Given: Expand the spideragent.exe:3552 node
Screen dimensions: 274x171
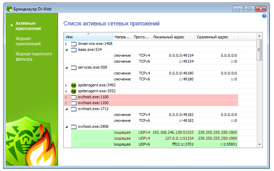Looking at the screenshot, I should [x=66, y=91].
